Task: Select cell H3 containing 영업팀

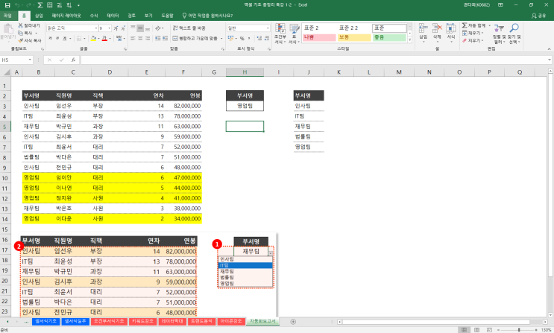Action: (245, 106)
